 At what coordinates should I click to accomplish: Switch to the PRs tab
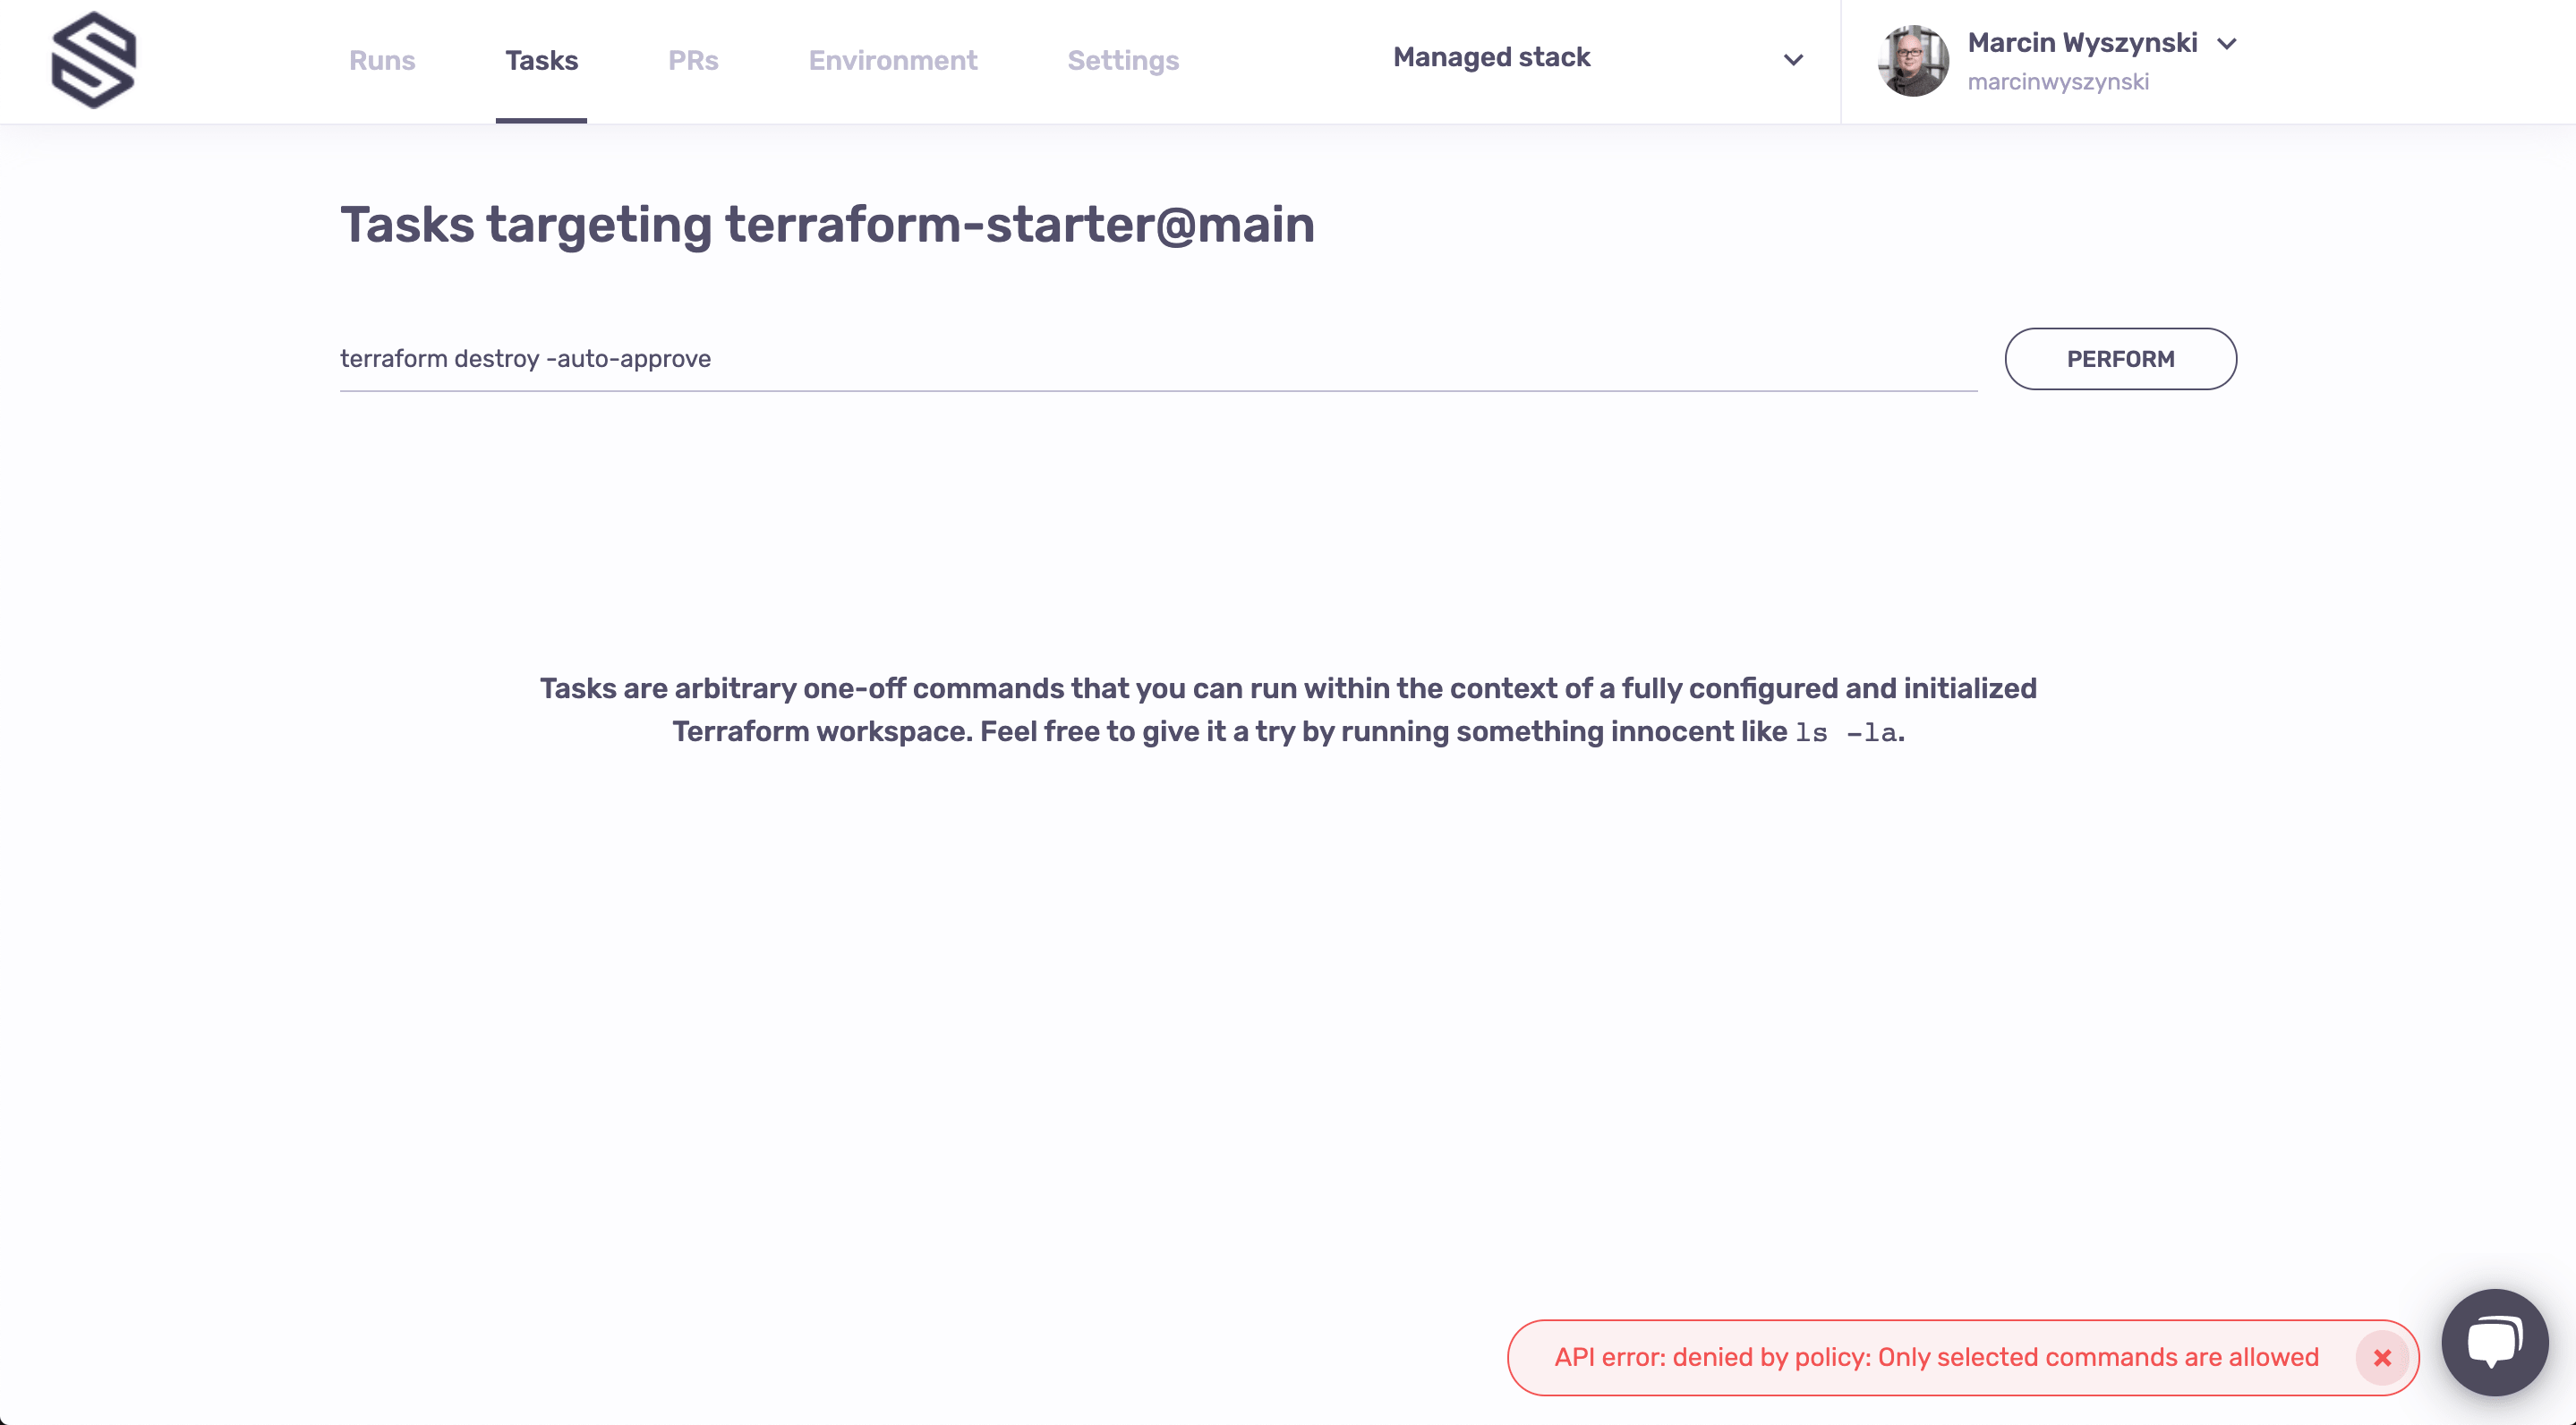click(x=691, y=60)
